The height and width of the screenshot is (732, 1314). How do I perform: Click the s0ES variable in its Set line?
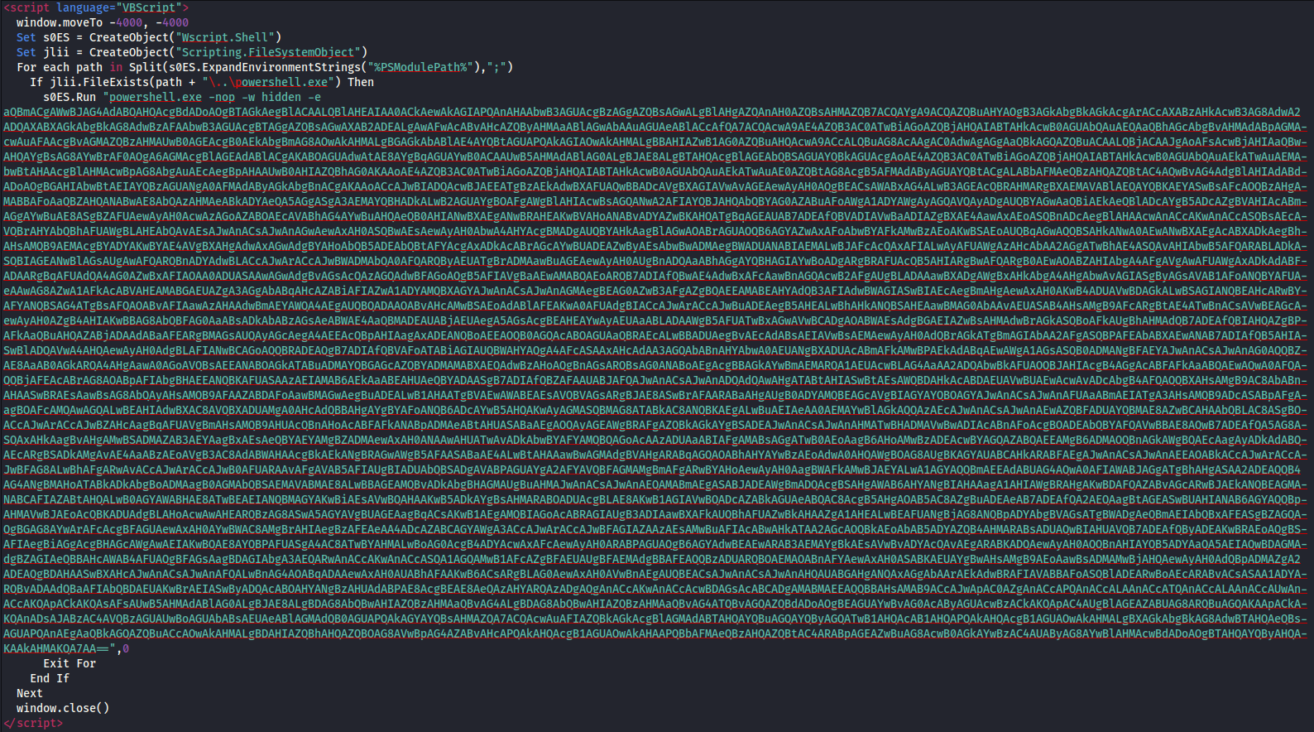[56, 38]
